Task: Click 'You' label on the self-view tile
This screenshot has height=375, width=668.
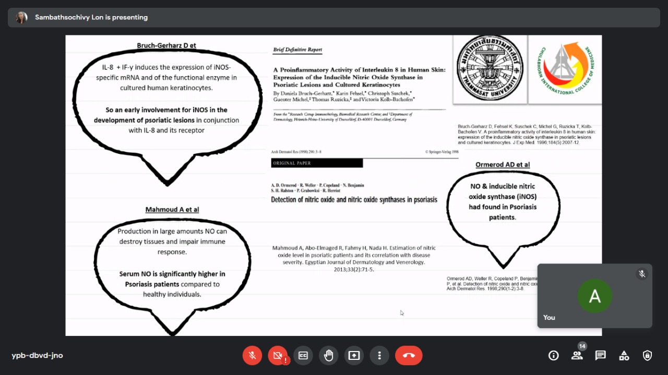Action: pos(549,317)
